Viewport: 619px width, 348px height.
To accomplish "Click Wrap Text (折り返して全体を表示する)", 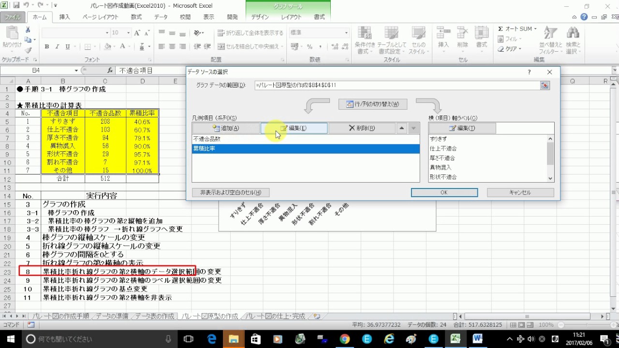I will (251, 33).
